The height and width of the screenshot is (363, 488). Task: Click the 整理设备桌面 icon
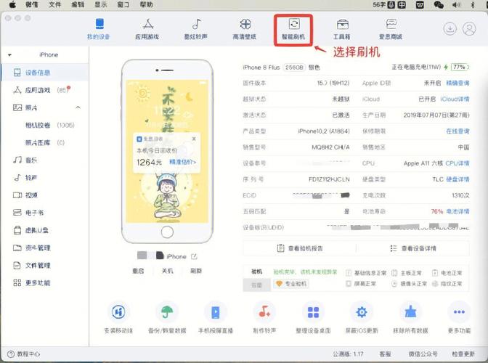pos(313,312)
